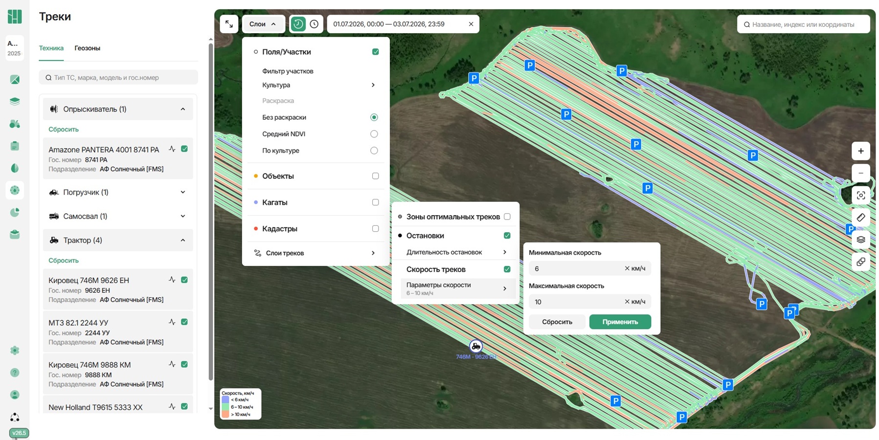879x440 pixels.
Task: Click the green history clock icon
Action: click(x=298, y=24)
